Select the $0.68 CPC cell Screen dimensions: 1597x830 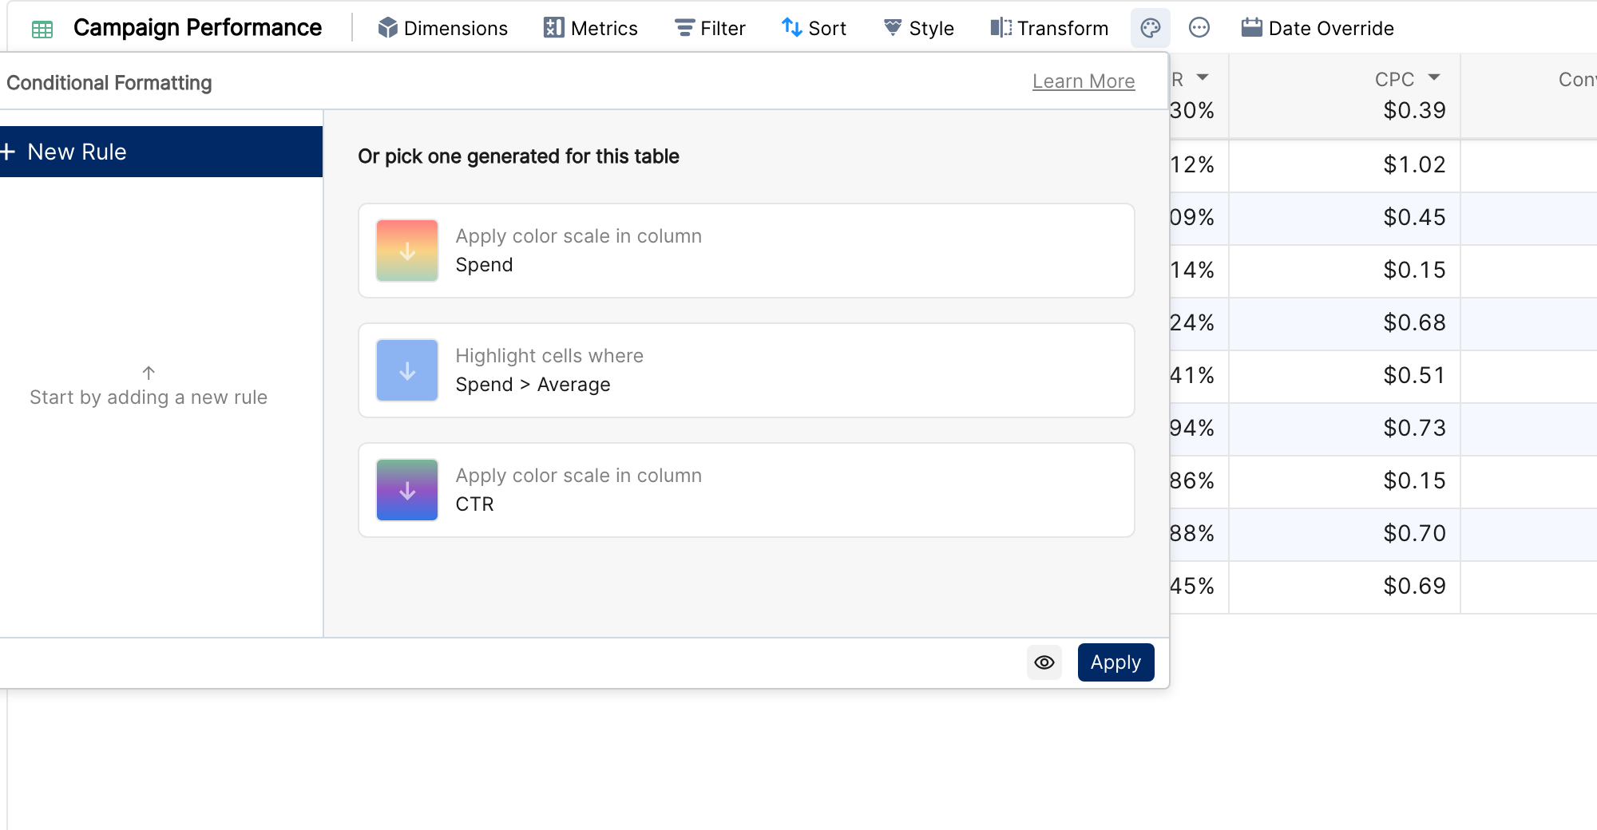click(x=1345, y=323)
